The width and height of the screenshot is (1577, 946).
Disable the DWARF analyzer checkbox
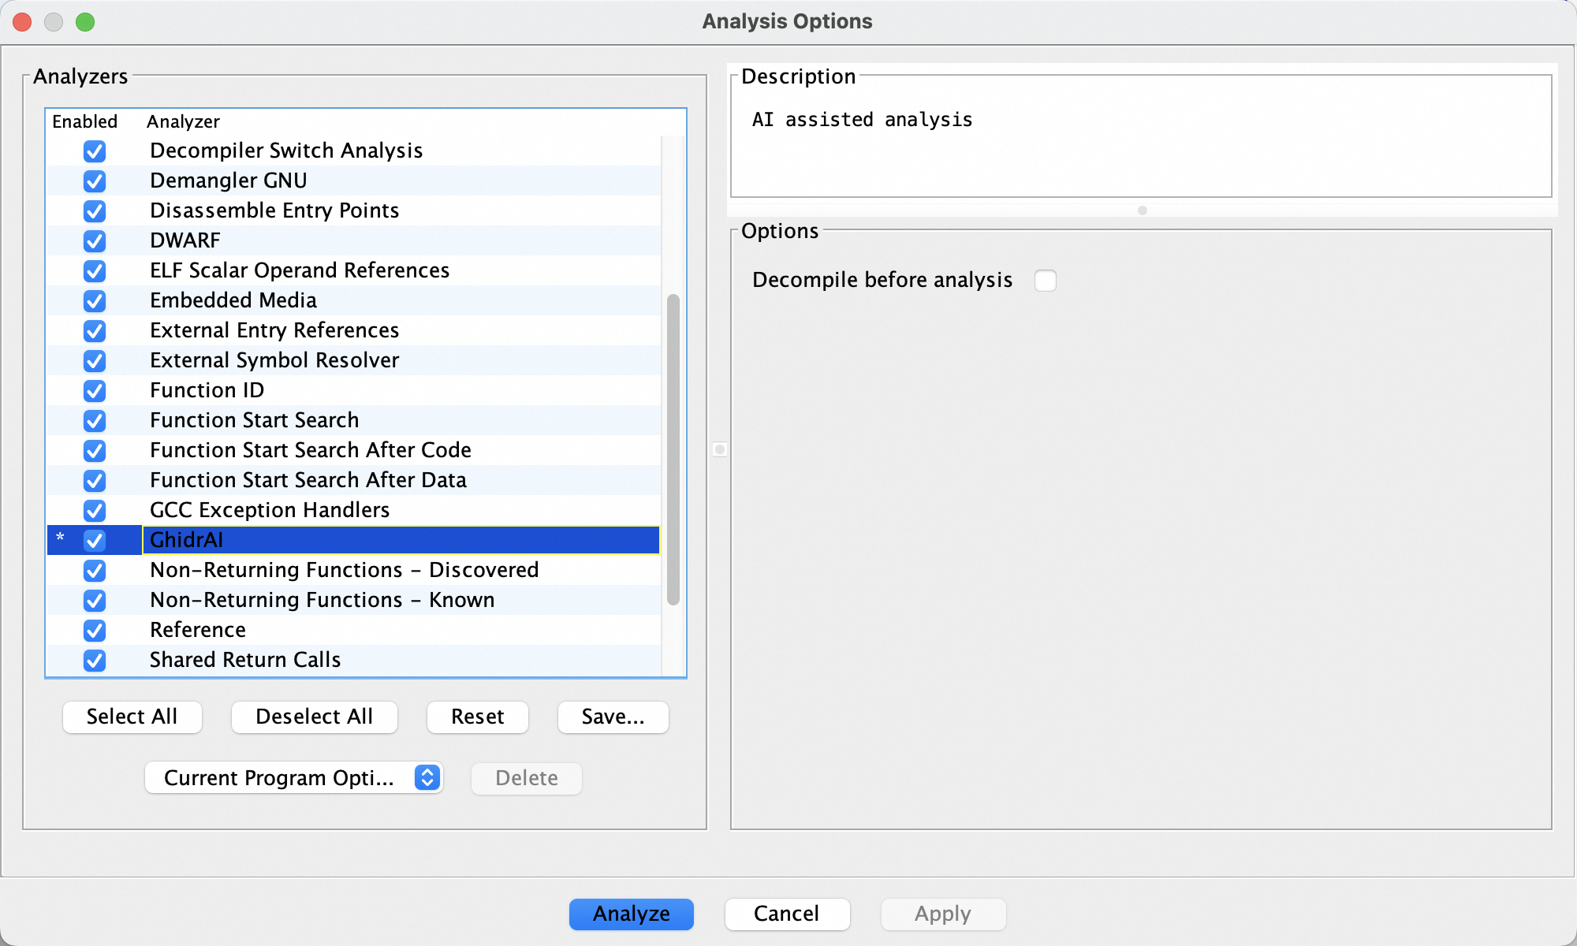(95, 240)
